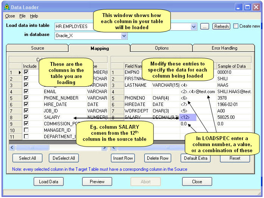Uncheck Include for SALARY column

click(x=26, y=117)
